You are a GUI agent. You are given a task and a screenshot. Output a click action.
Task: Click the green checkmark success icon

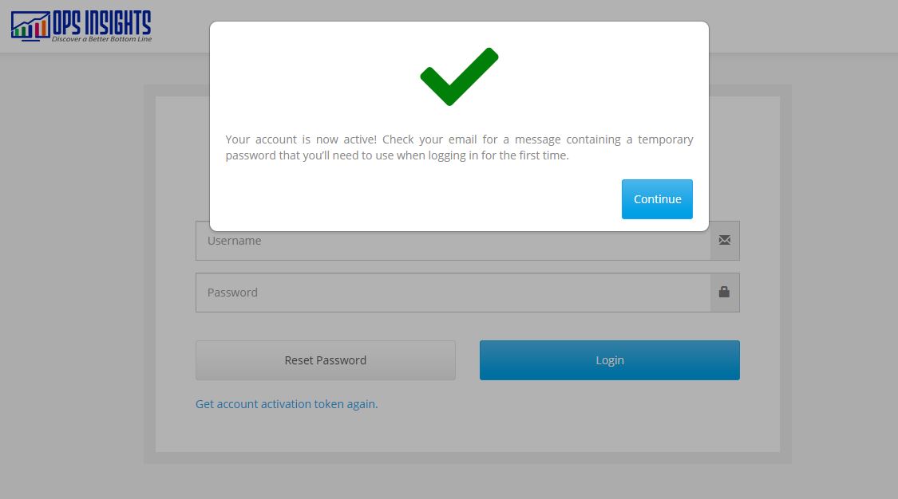click(x=459, y=77)
